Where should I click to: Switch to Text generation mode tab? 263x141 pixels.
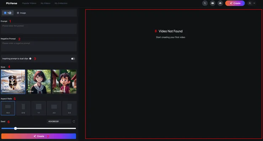8,13
